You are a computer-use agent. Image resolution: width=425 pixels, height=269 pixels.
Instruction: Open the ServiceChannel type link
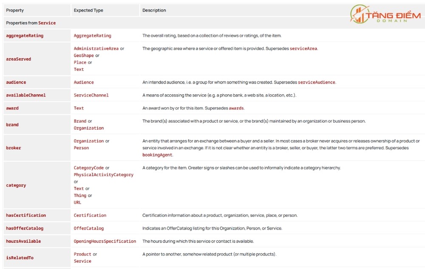pyautogui.click(x=91, y=95)
